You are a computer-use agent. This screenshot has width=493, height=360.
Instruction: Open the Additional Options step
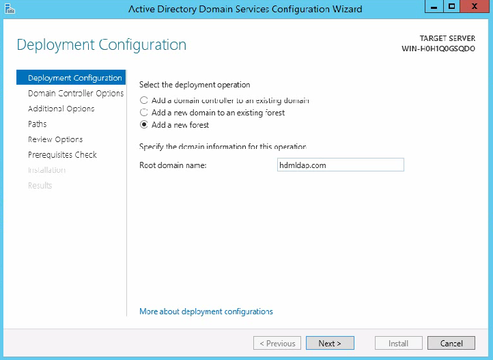click(x=61, y=109)
